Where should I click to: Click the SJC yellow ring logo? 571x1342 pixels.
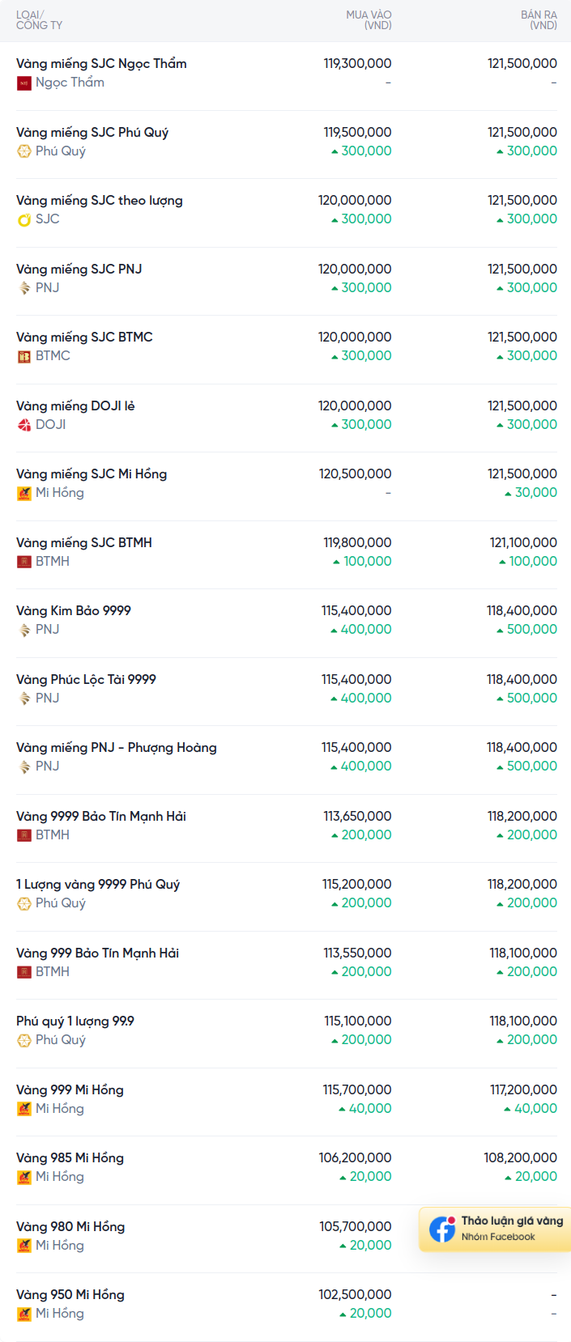pyautogui.click(x=24, y=220)
